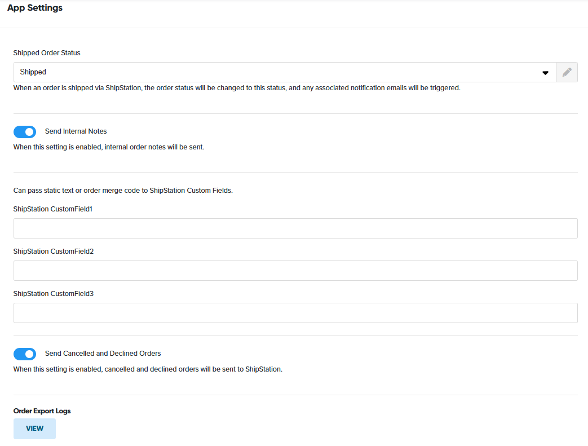The height and width of the screenshot is (446, 588).
Task: Click inside the ShipStation CustomField2 input
Action: coord(295,271)
